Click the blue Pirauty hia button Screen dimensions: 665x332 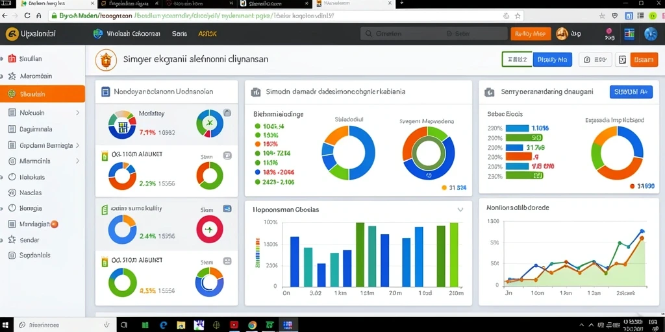pos(552,60)
